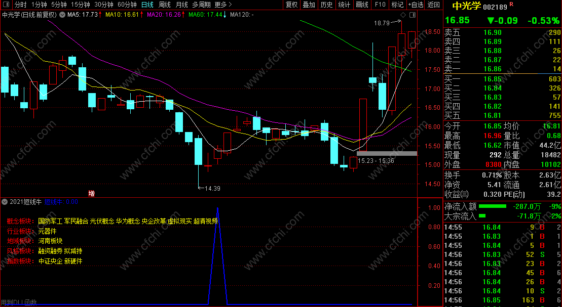
Task: Click the 中光学(日线.前复权) chart title
Action: (x=29, y=15)
